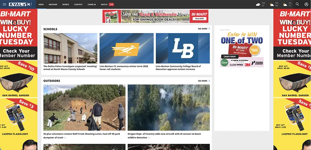Open the Contact menu item
Screen dimensions: 311x150
78,4
